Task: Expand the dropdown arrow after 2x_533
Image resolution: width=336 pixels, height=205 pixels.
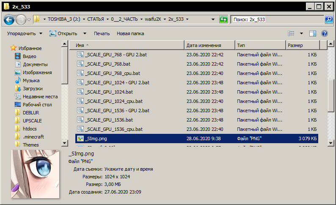Action: (x=187, y=19)
